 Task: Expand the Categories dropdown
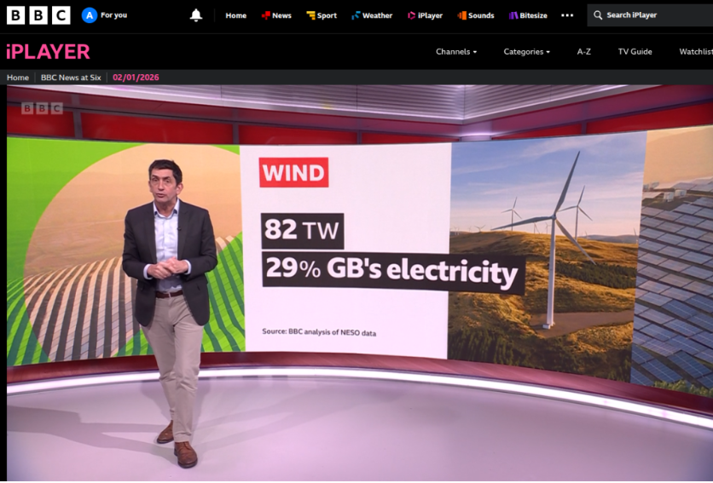pos(526,52)
